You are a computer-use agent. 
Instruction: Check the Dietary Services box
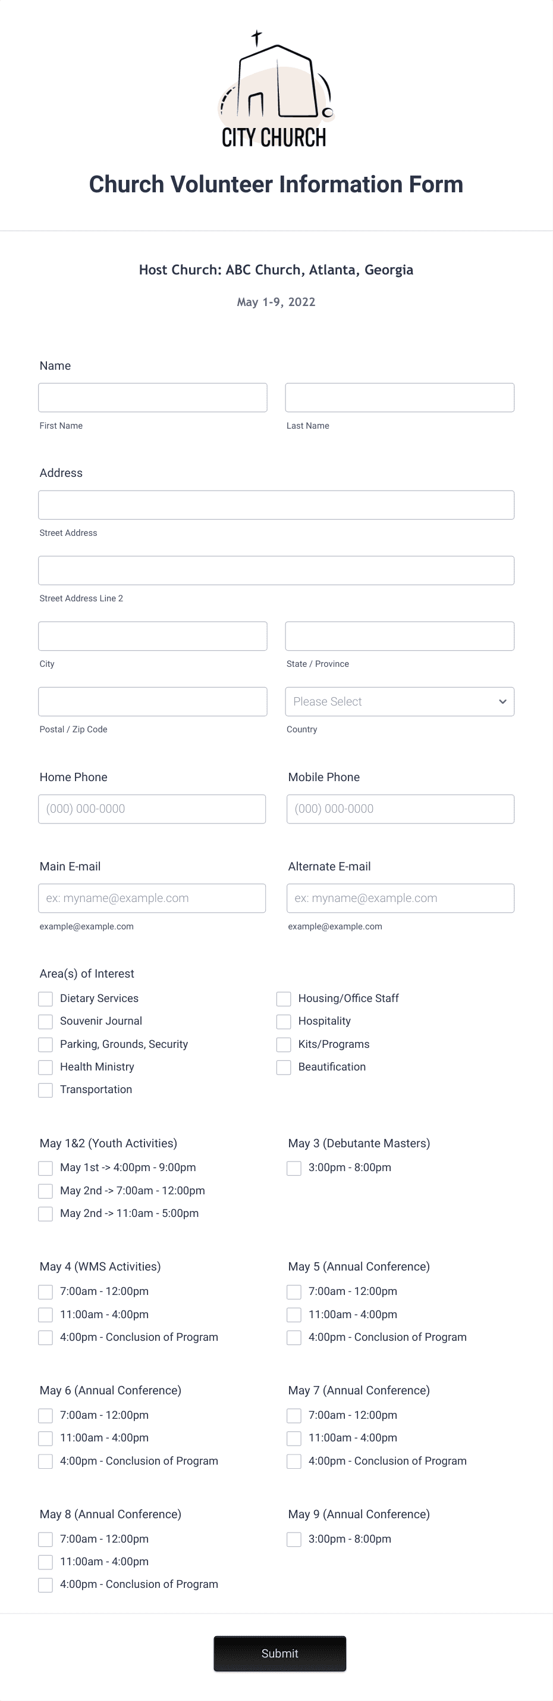coord(45,998)
